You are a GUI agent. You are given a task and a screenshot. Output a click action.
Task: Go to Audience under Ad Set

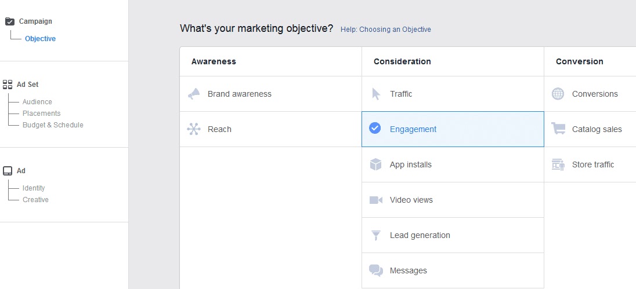pos(37,102)
